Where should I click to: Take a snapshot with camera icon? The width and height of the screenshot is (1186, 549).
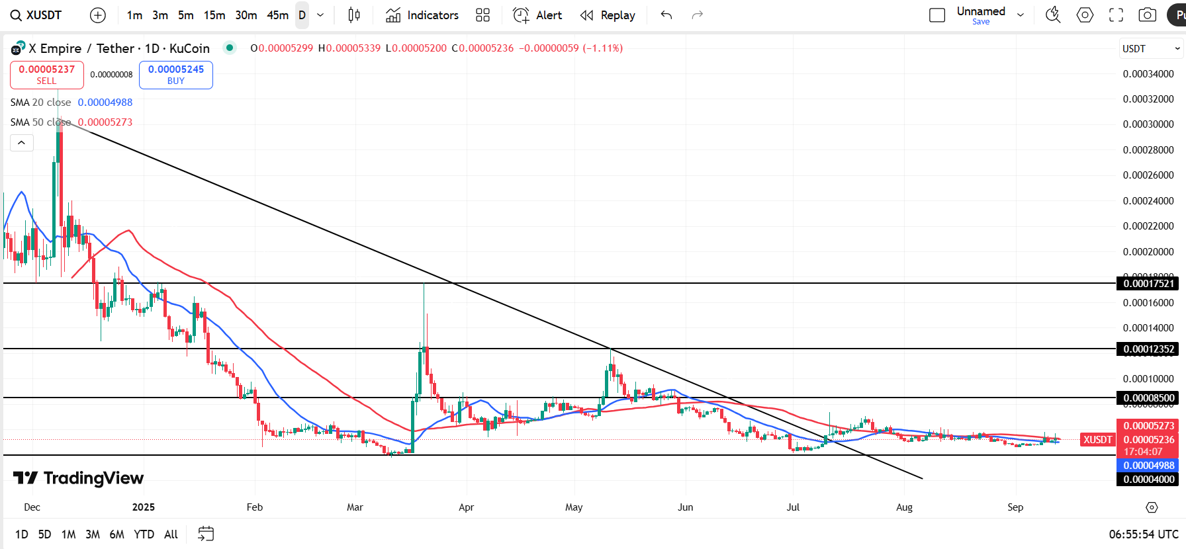pyautogui.click(x=1148, y=15)
